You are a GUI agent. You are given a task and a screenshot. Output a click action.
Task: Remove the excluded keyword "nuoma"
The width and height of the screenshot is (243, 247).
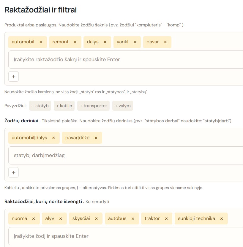tap(34, 218)
